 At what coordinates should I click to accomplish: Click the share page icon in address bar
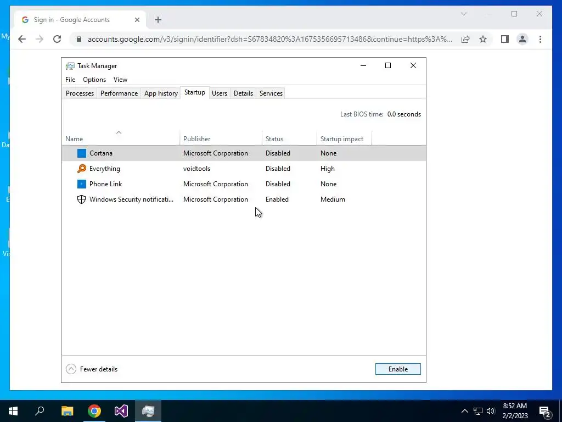tap(465, 39)
